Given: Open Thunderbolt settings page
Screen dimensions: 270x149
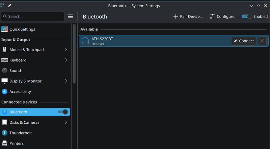Looking at the screenshot, I should point(35,133).
